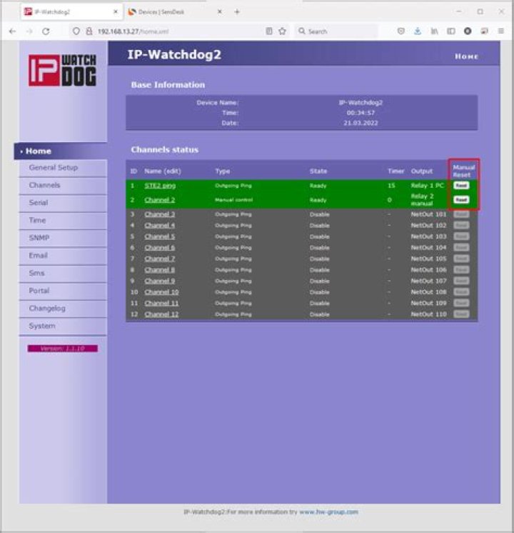Close the Devices SensDesk browser tab
This screenshot has width=514, height=533.
click(x=220, y=11)
